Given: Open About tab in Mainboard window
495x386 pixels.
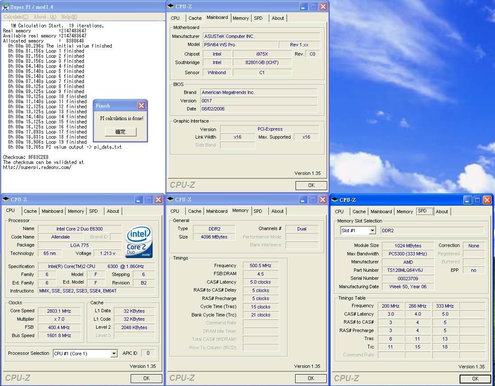Looking at the screenshot, I should 278,18.
